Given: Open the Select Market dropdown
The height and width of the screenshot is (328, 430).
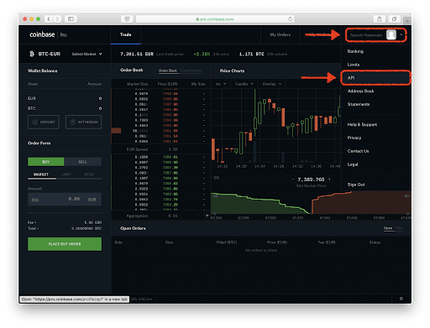Looking at the screenshot, I should pyautogui.click(x=87, y=54).
